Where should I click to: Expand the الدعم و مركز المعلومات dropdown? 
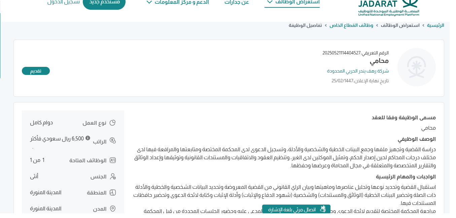pyautogui.click(x=177, y=2)
